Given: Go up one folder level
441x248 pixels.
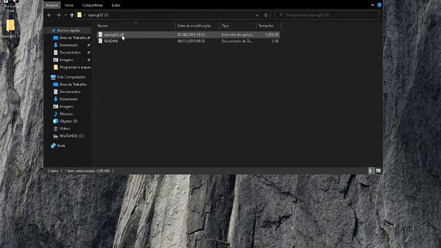Looking at the screenshot, I should click(x=72, y=15).
